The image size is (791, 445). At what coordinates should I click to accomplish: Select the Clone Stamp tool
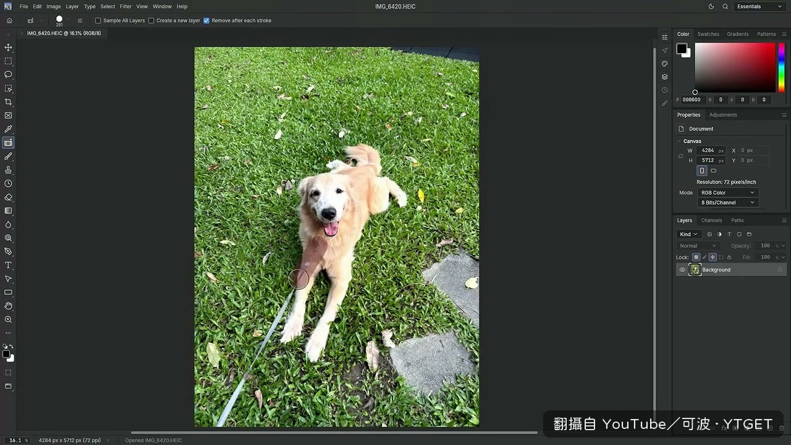[8, 170]
